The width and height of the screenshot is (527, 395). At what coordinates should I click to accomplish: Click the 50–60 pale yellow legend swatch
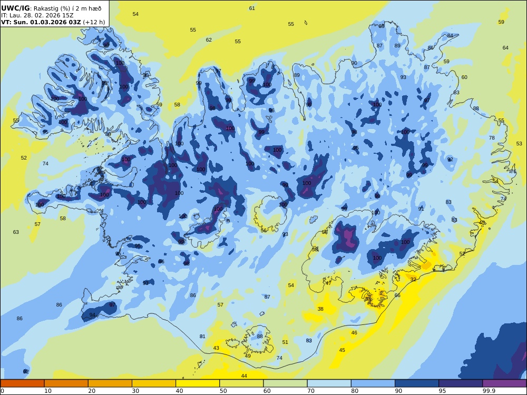241,383
